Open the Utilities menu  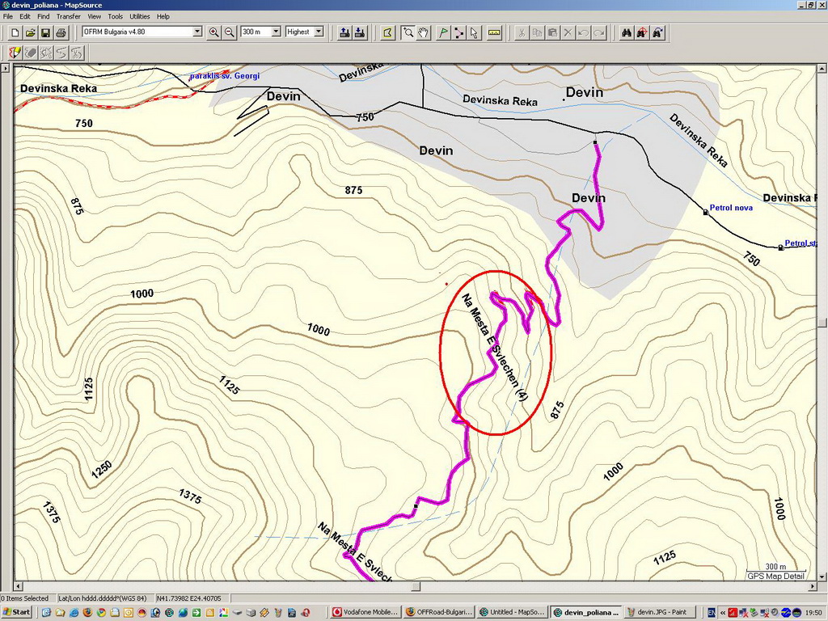139,16
